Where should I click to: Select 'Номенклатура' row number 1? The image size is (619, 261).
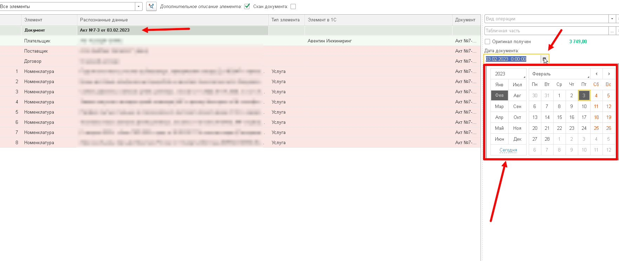click(x=240, y=71)
